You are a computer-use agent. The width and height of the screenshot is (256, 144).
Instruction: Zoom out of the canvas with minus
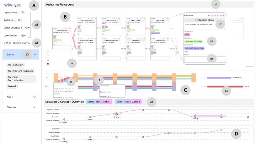pos(48,56)
